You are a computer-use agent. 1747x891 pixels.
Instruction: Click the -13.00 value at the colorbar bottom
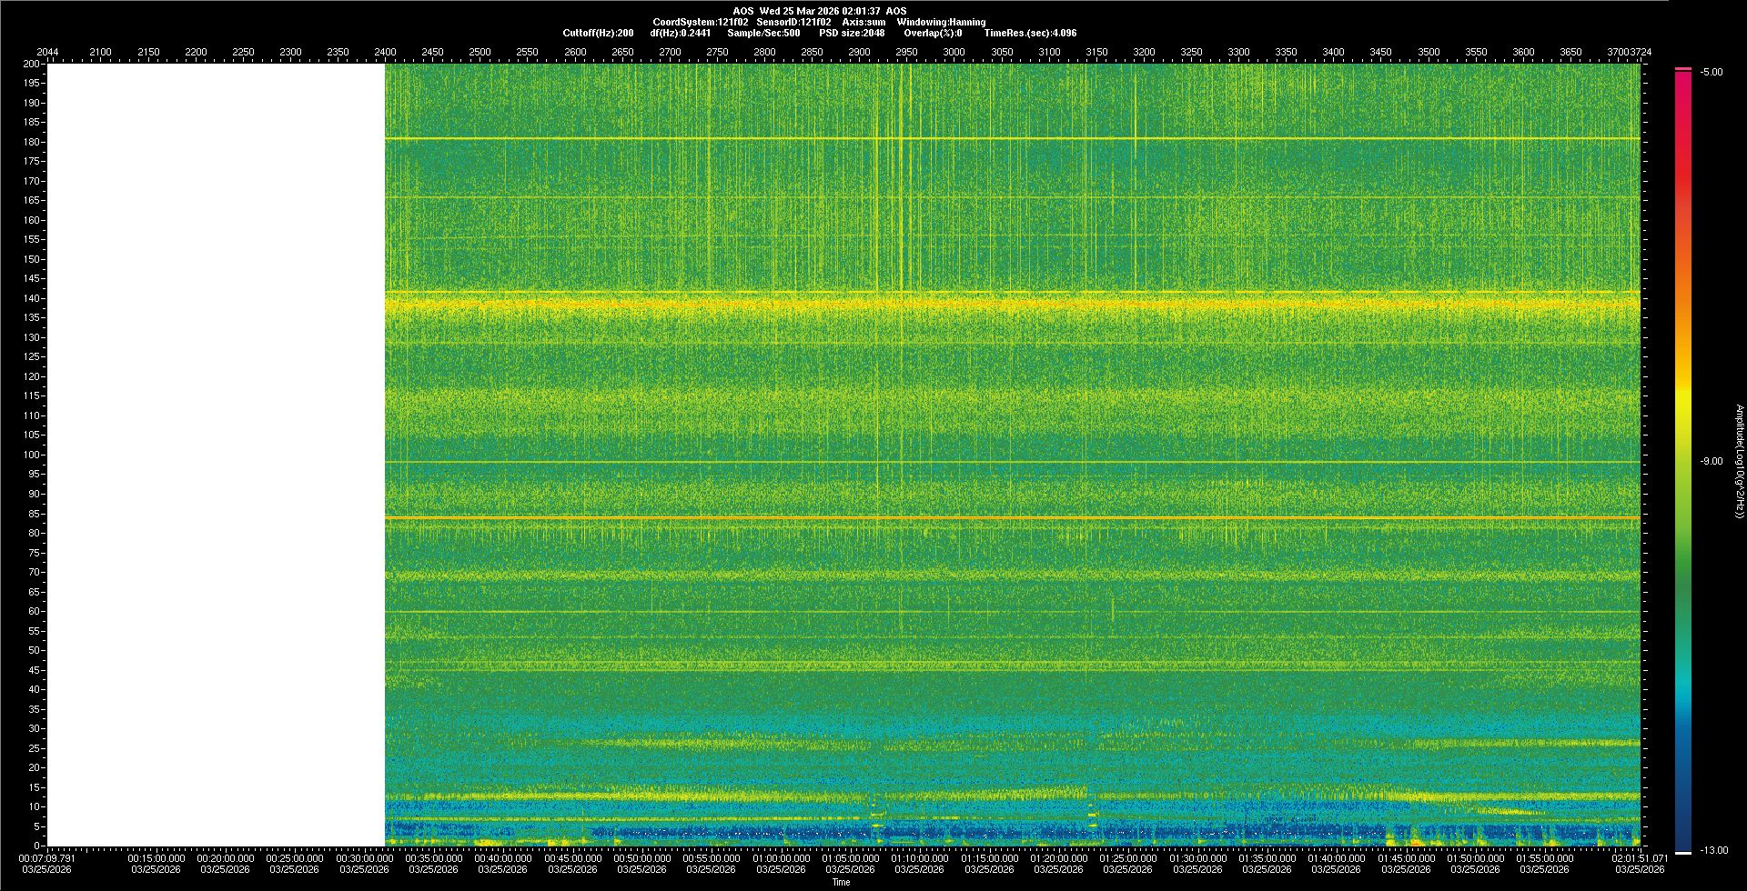pos(1713,851)
